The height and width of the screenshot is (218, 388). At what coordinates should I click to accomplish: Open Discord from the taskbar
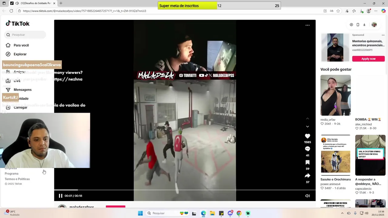click(230, 213)
